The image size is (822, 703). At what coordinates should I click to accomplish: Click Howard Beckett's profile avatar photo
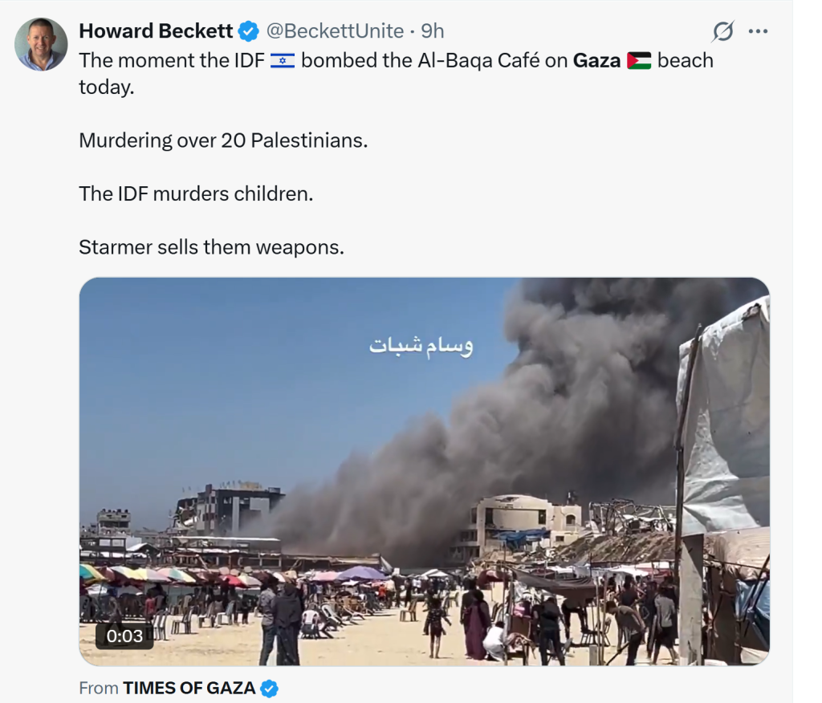[41, 44]
